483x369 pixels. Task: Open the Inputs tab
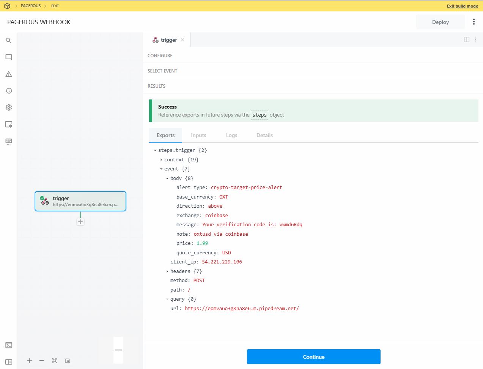[198, 135]
